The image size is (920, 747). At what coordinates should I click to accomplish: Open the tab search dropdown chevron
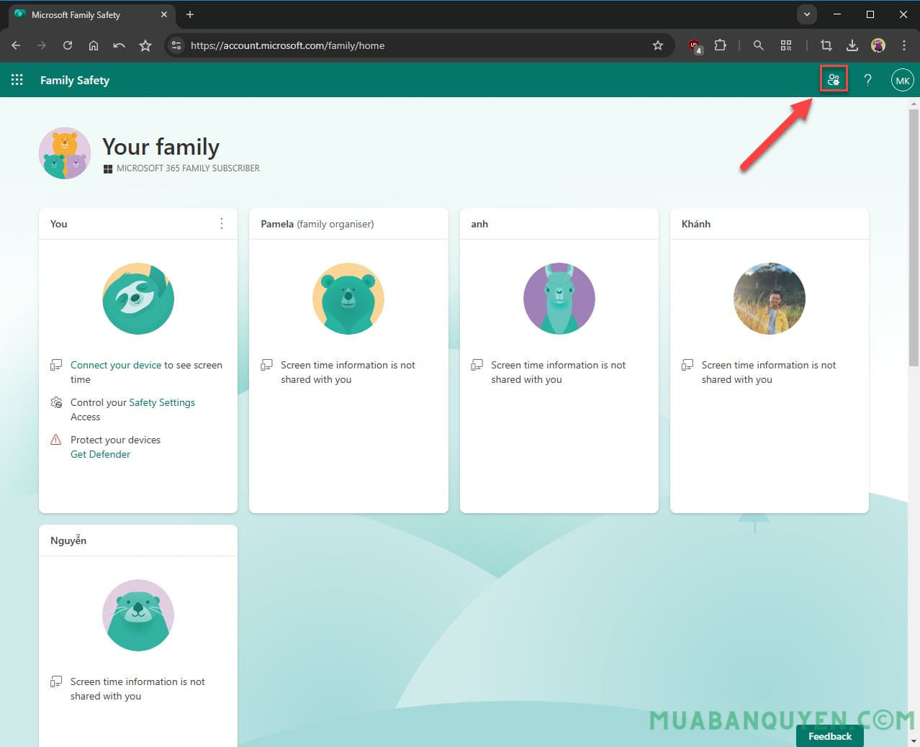click(x=807, y=14)
